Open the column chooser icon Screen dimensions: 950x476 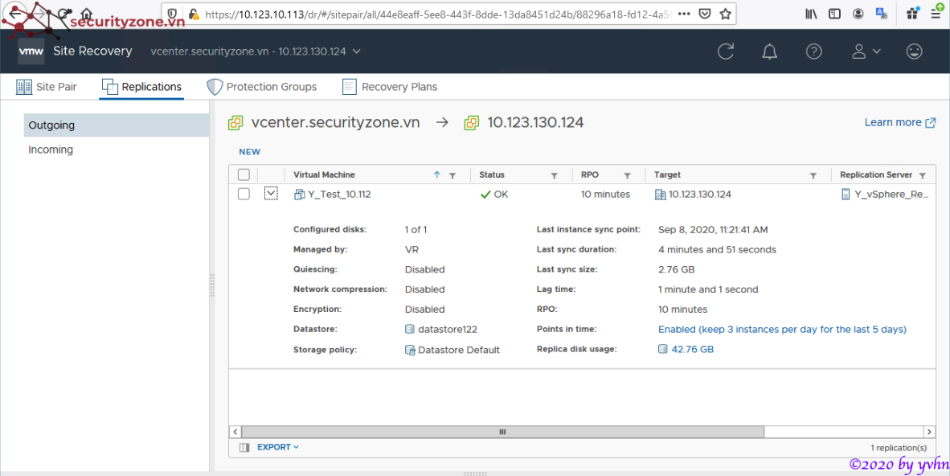pyautogui.click(x=244, y=448)
